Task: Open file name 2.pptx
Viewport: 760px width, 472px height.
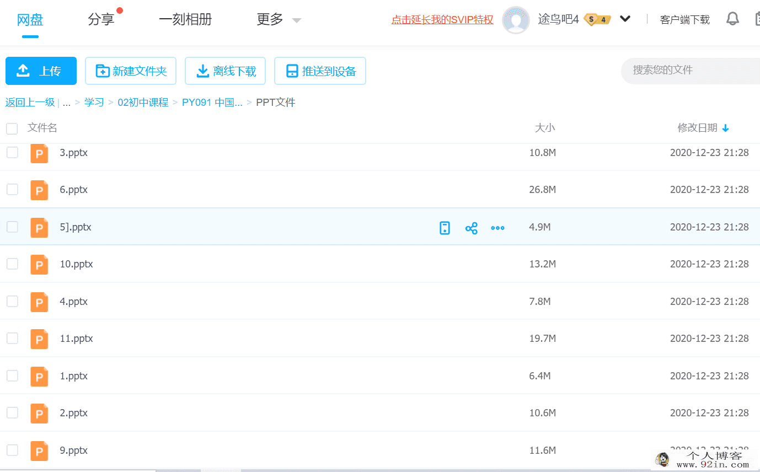Action: click(x=74, y=413)
